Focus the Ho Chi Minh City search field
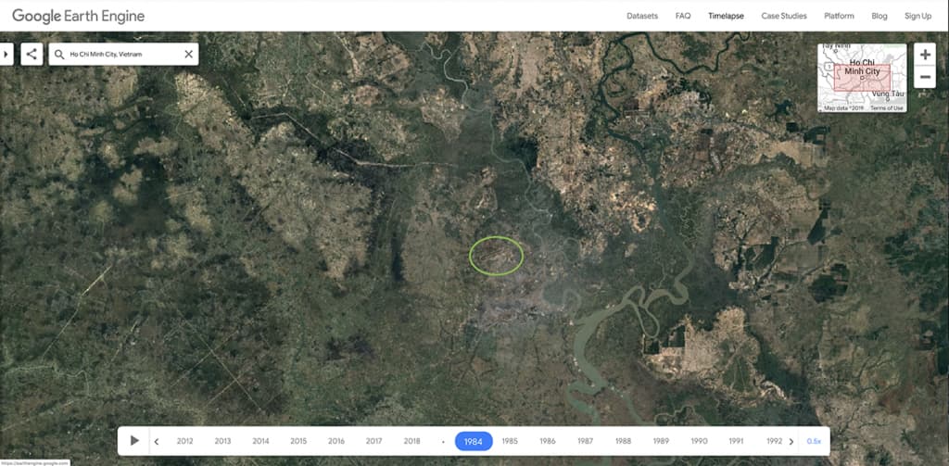 click(124, 54)
